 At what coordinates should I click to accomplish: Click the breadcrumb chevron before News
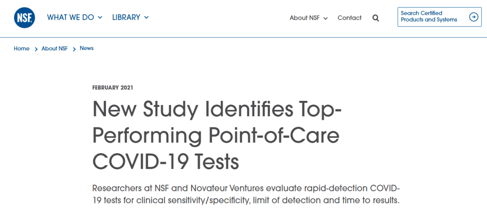pos(74,49)
